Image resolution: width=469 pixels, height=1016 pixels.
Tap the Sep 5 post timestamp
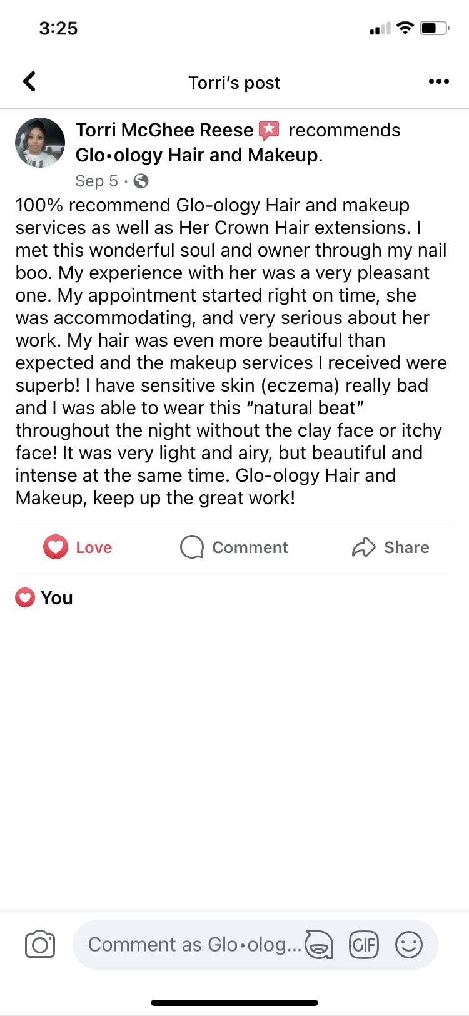tap(96, 181)
